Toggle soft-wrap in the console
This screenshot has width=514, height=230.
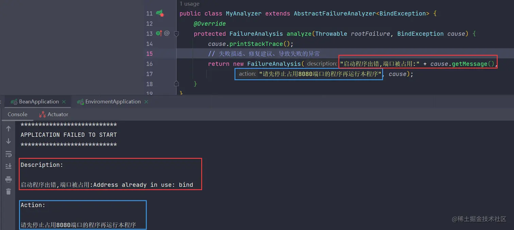point(8,154)
